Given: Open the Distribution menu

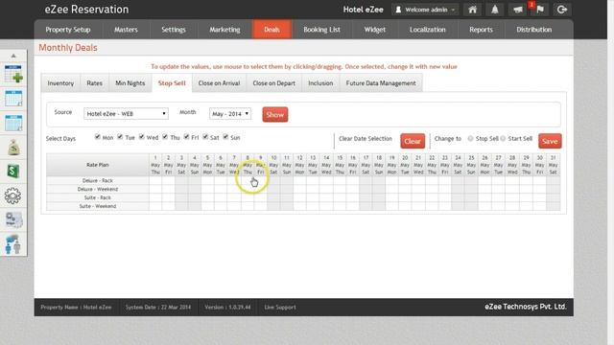Looking at the screenshot, I should [534, 30].
